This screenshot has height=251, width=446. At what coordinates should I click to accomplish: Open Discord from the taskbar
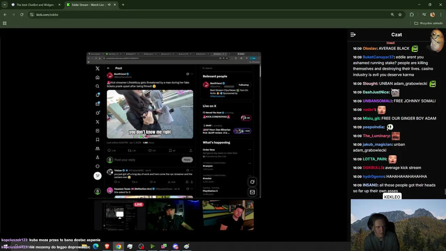(x=175, y=246)
